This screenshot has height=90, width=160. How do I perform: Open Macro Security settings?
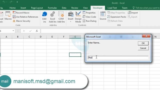21,21
